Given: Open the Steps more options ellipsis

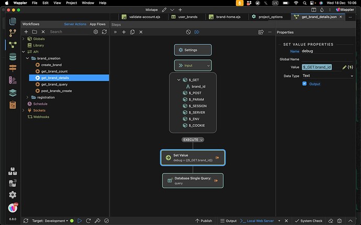Looking at the screenshot, I should [x=270, y=32].
